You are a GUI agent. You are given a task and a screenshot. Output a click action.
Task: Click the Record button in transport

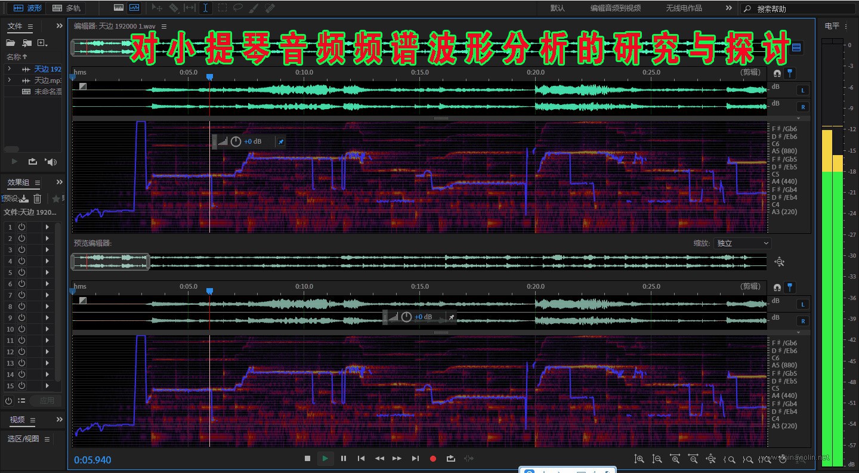(433, 459)
